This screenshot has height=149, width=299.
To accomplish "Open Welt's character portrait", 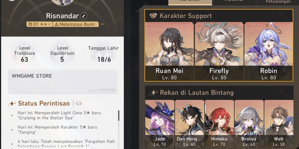I will [279, 124].
